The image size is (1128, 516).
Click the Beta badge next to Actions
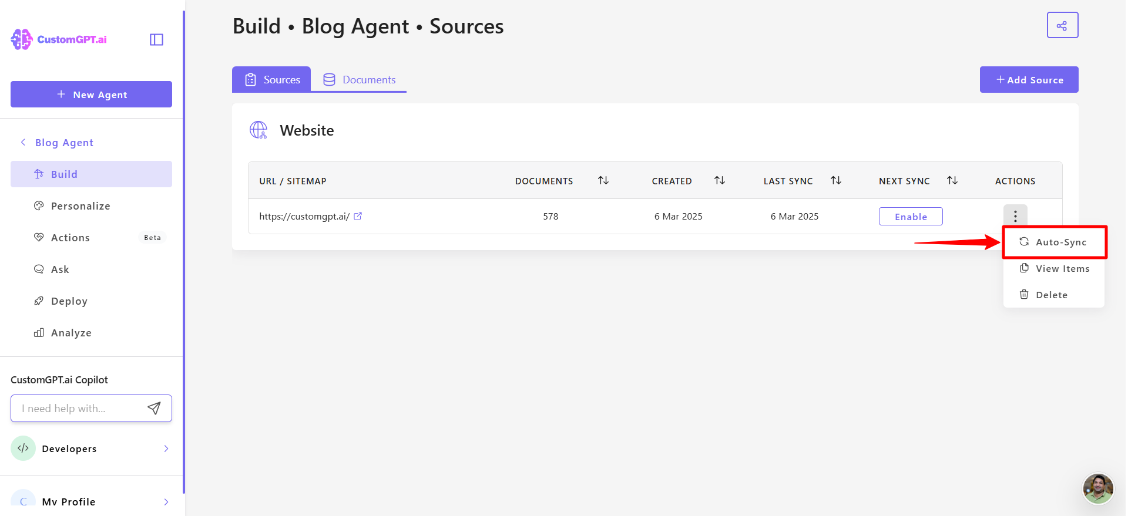[x=152, y=237]
